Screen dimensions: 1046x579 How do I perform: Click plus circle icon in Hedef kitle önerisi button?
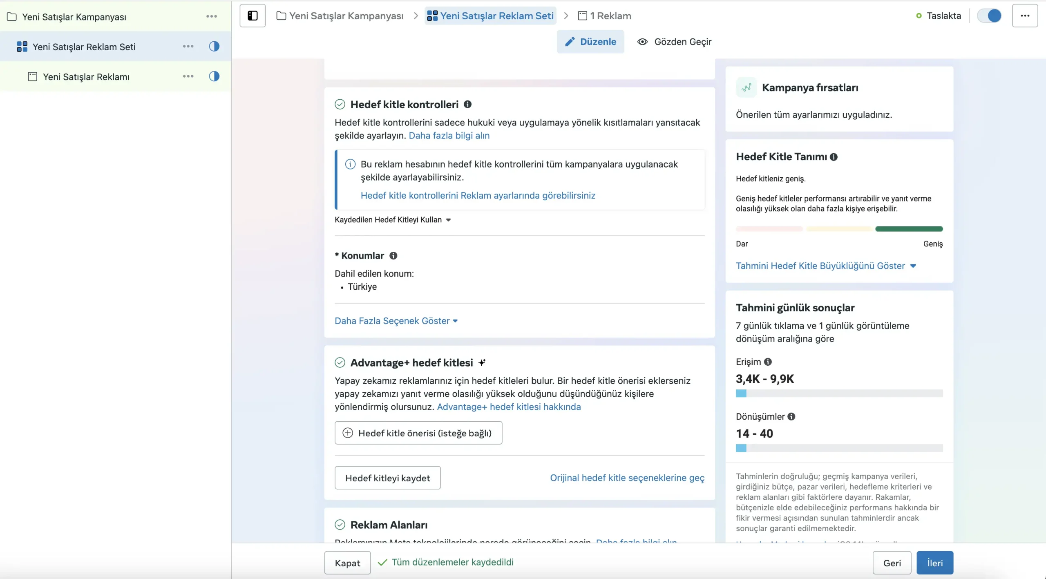[348, 433]
